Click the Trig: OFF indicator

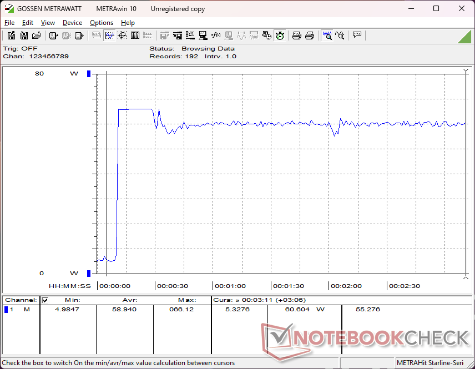21,48
